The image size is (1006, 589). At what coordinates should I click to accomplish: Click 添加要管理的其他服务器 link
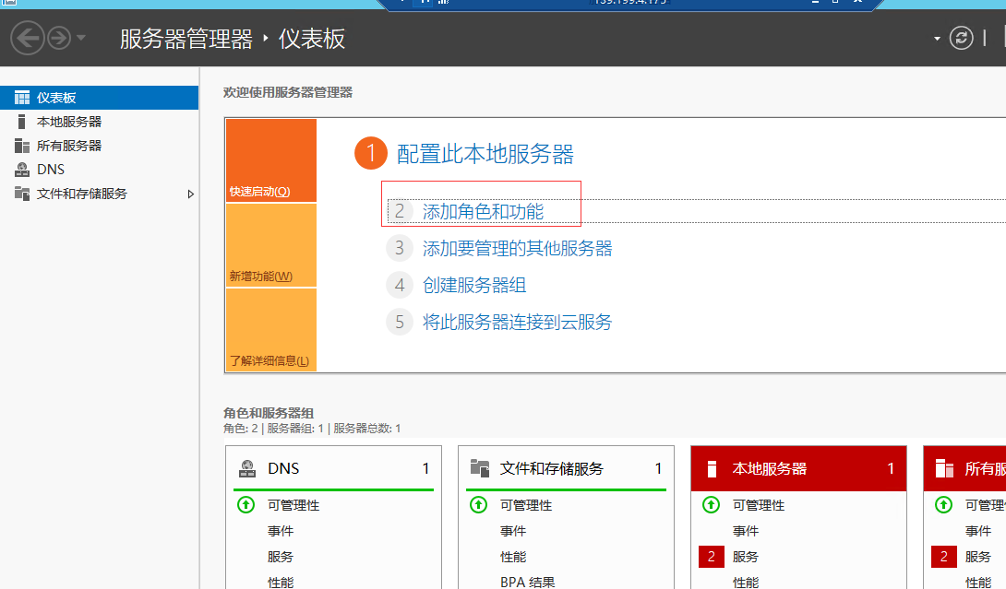tap(517, 248)
